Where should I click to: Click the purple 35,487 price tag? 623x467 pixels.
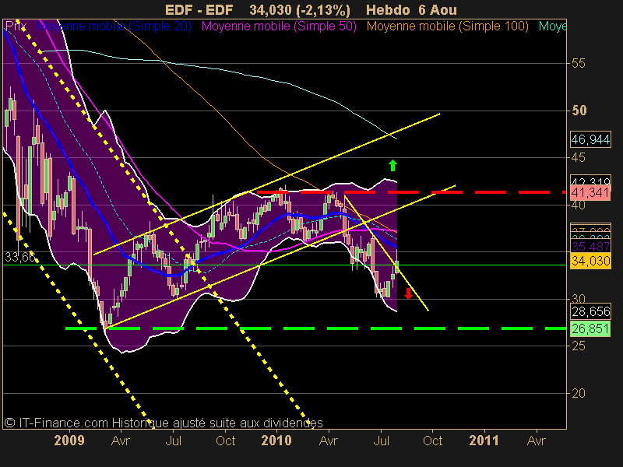(590, 247)
